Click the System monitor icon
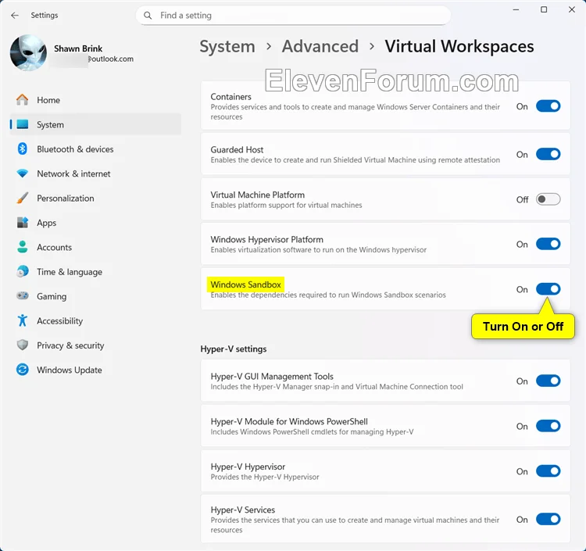 click(x=23, y=124)
